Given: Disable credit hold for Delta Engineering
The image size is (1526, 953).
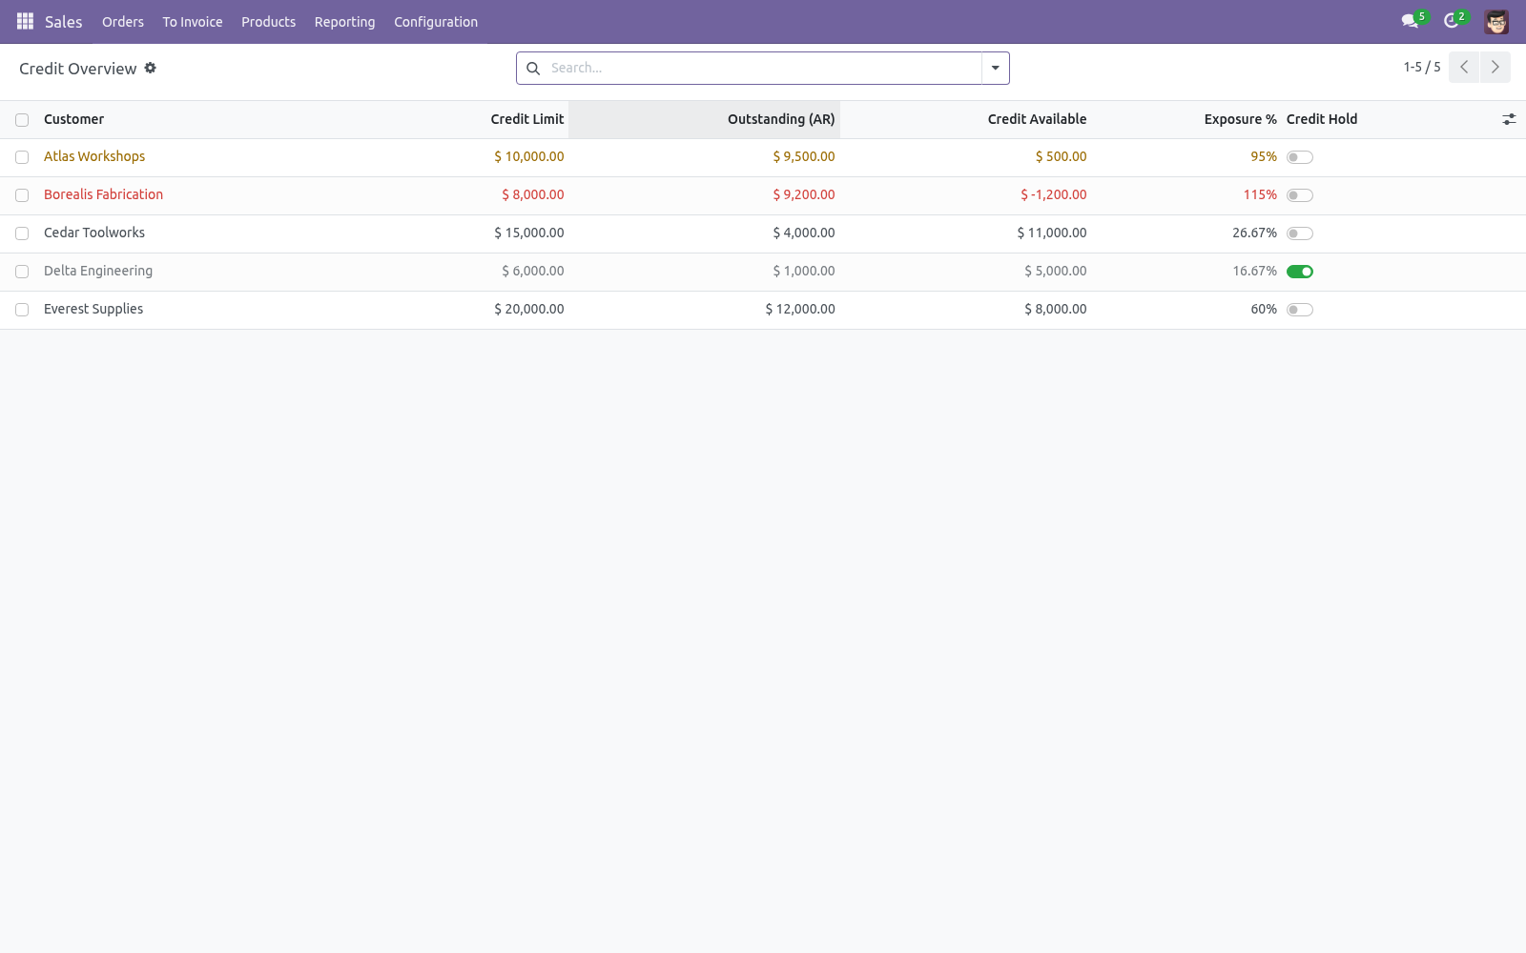Looking at the screenshot, I should 1300,272.
